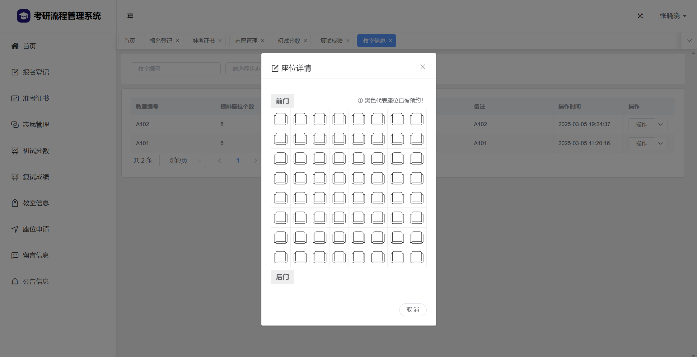Close the 教室信息 tab
This screenshot has height=357, width=697.
coord(391,41)
